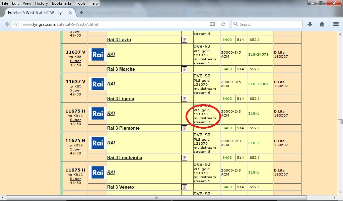The image size is (343, 201).
Task: Reload the page with the refresh icon
Action: pyautogui.click(x=223, y=24)
